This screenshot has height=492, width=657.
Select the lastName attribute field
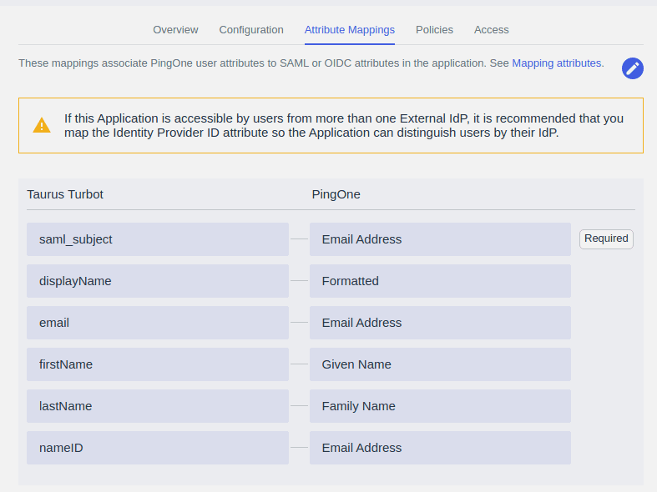[158, 406]
